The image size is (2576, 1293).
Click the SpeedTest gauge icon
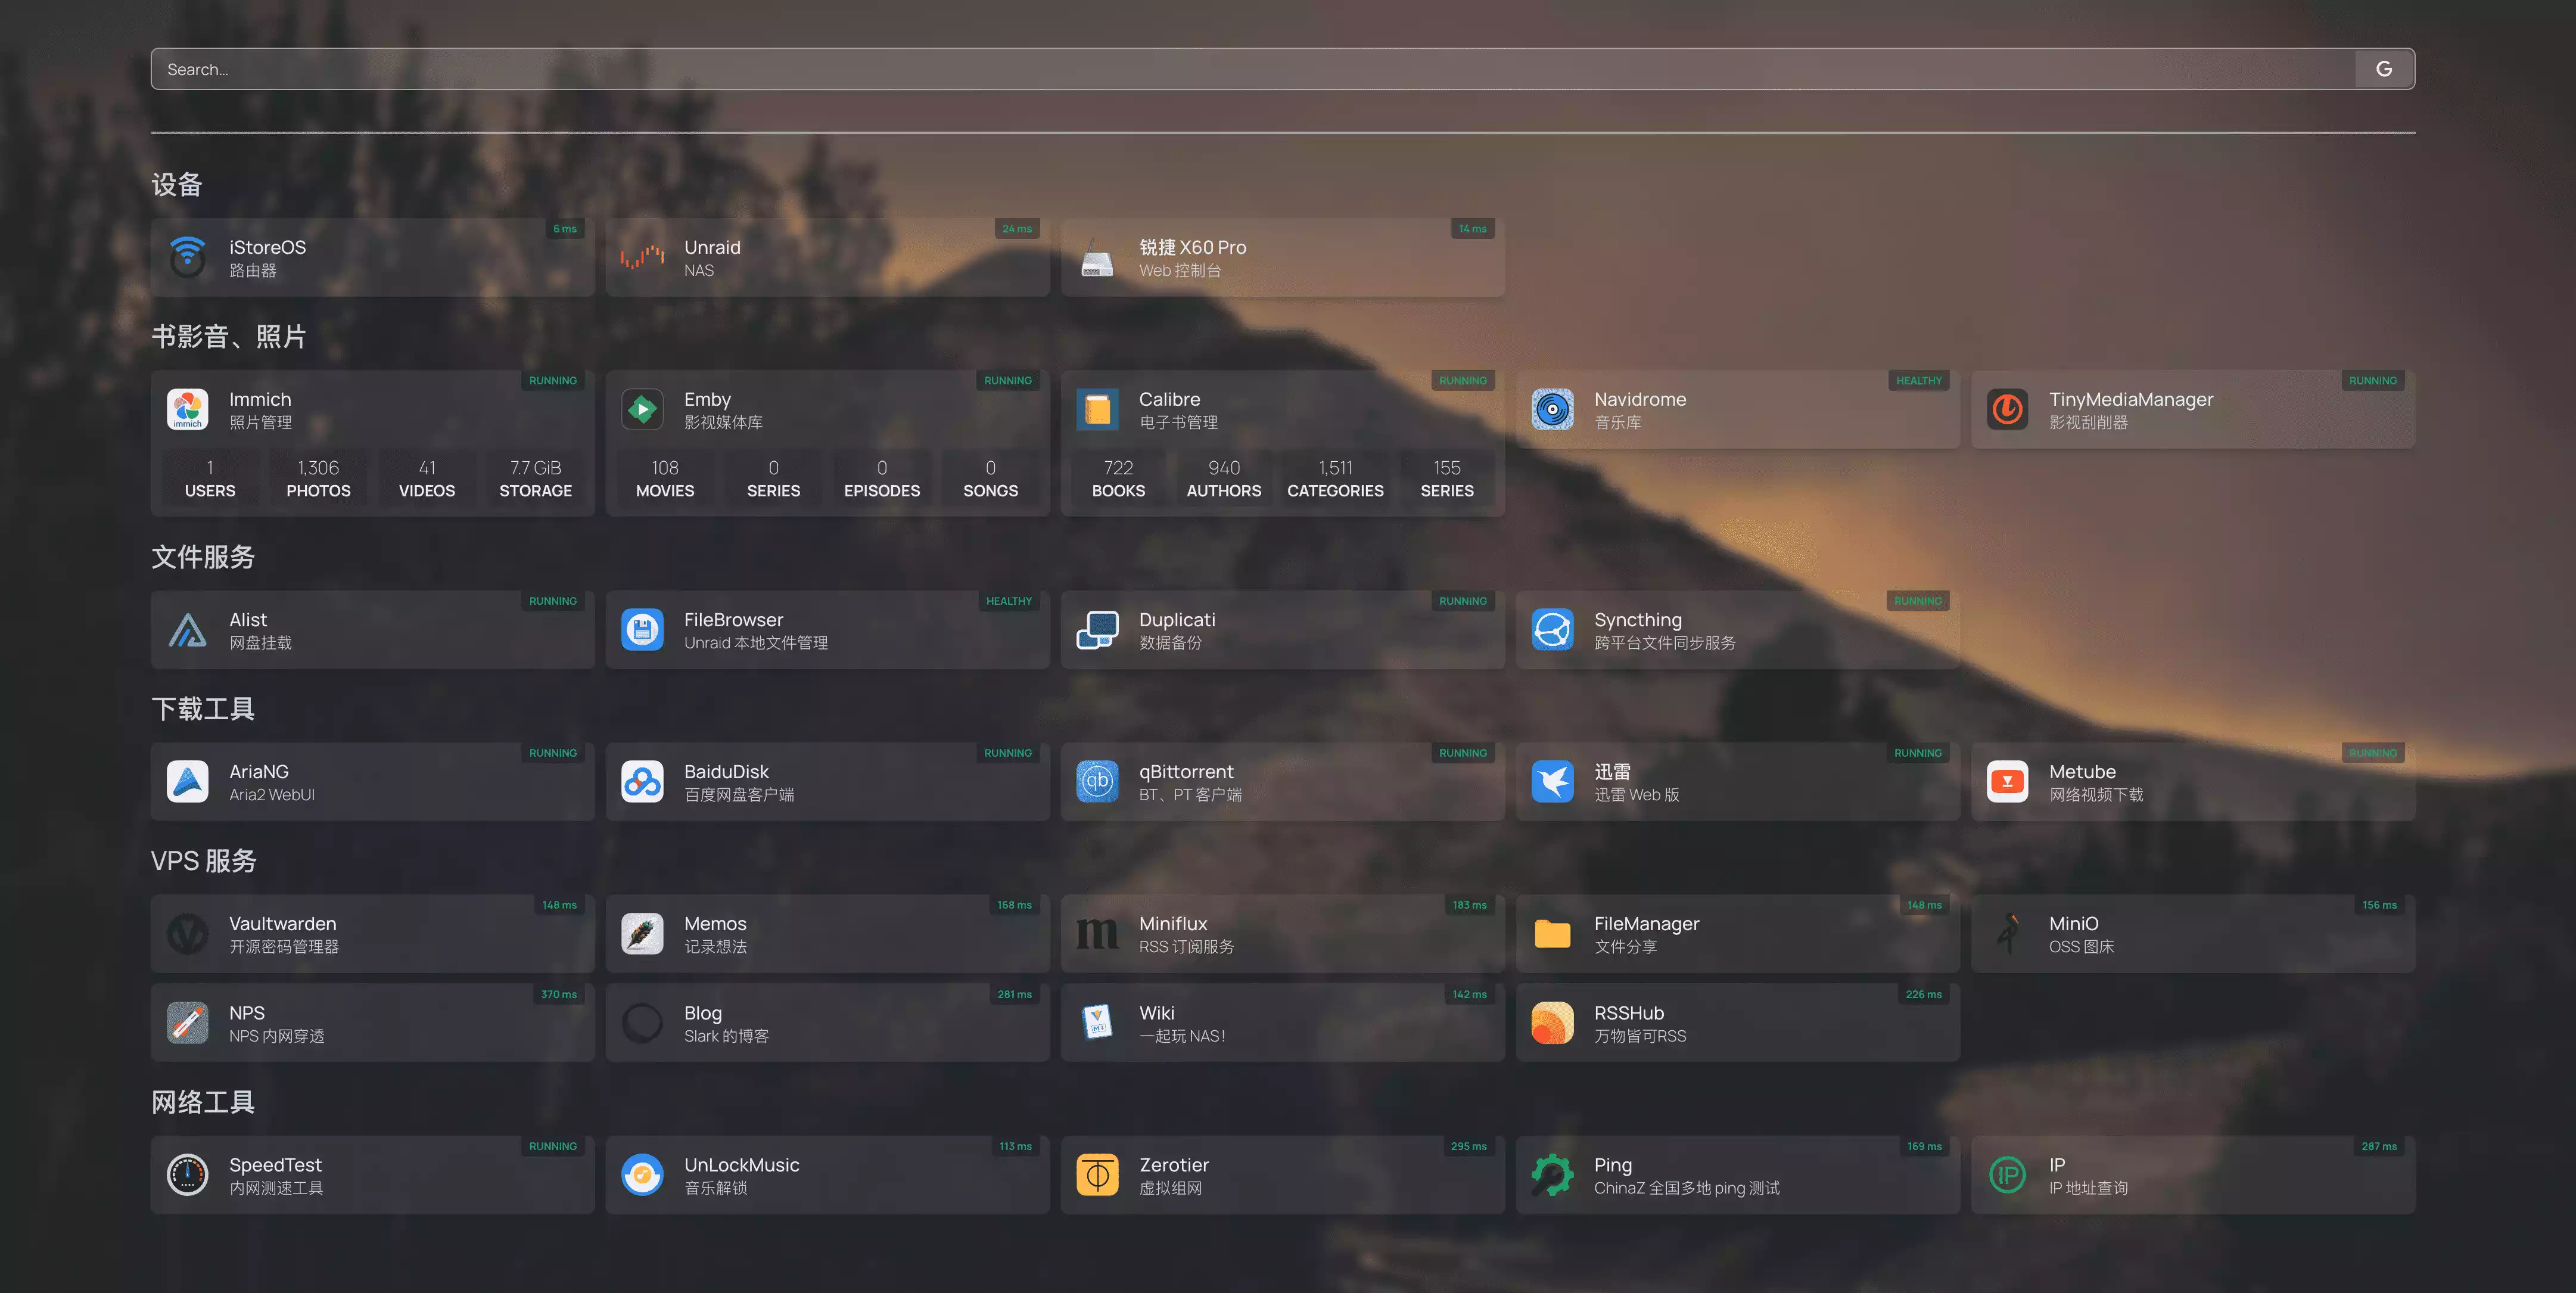pos(187,1175)
